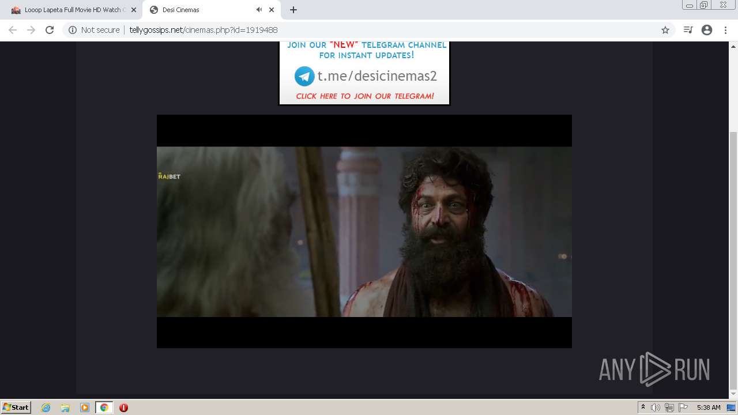Open the volume speaker tray icon
The height and width of the screenshot is (415, 738).
tap(656, 408)
